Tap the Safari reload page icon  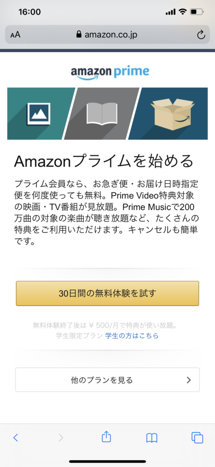[201, 35]
